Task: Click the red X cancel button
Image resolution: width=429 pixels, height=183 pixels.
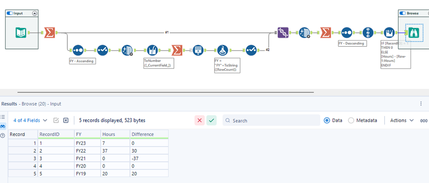Action: tap(199, 120)
